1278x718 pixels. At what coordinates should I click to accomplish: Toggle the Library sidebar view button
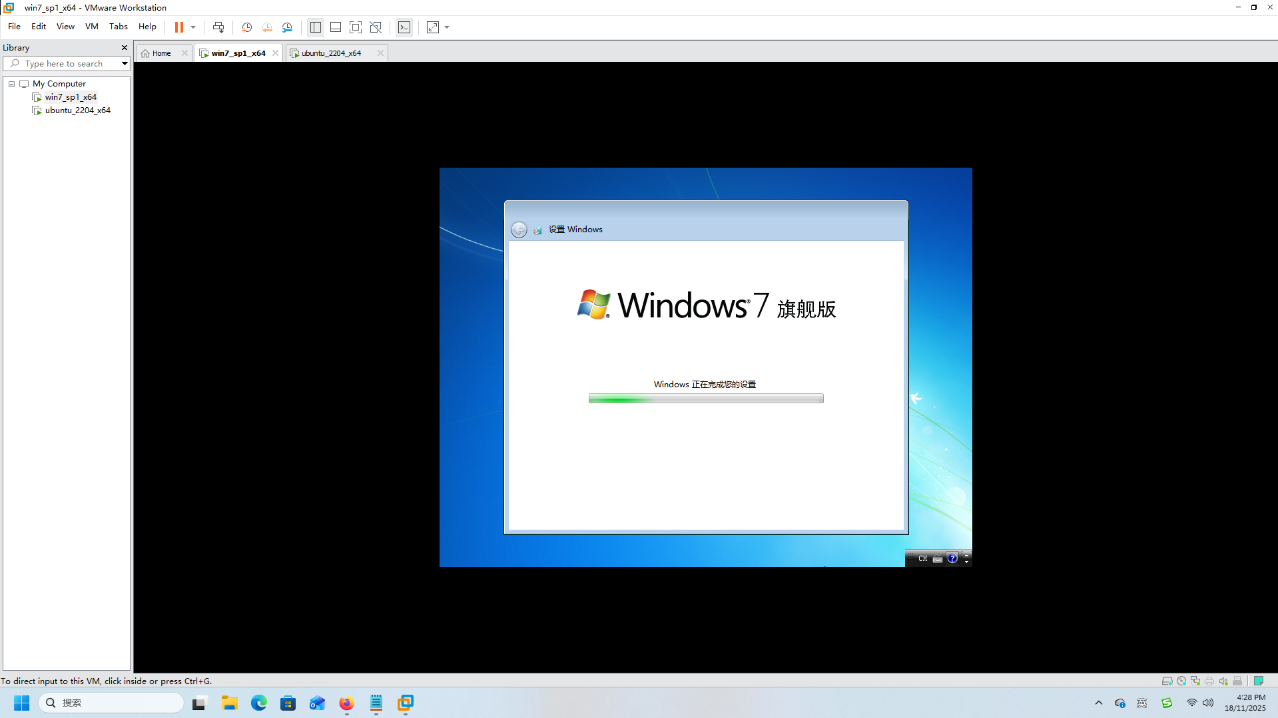pos(316,27)
